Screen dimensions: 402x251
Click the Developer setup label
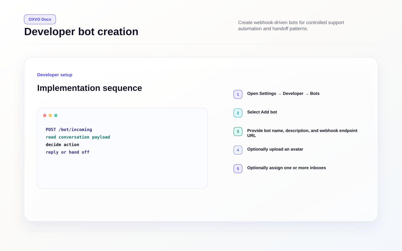pos(55,75)
